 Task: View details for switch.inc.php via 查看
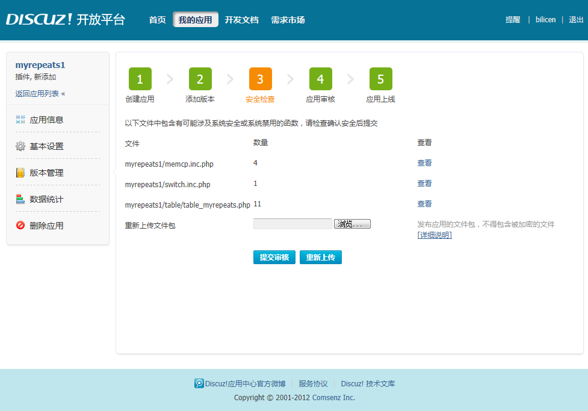pos(424,184)
